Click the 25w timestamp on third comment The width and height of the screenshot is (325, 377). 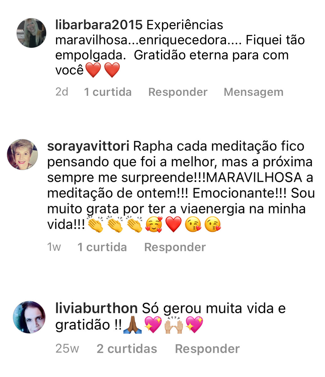point(67,349)
